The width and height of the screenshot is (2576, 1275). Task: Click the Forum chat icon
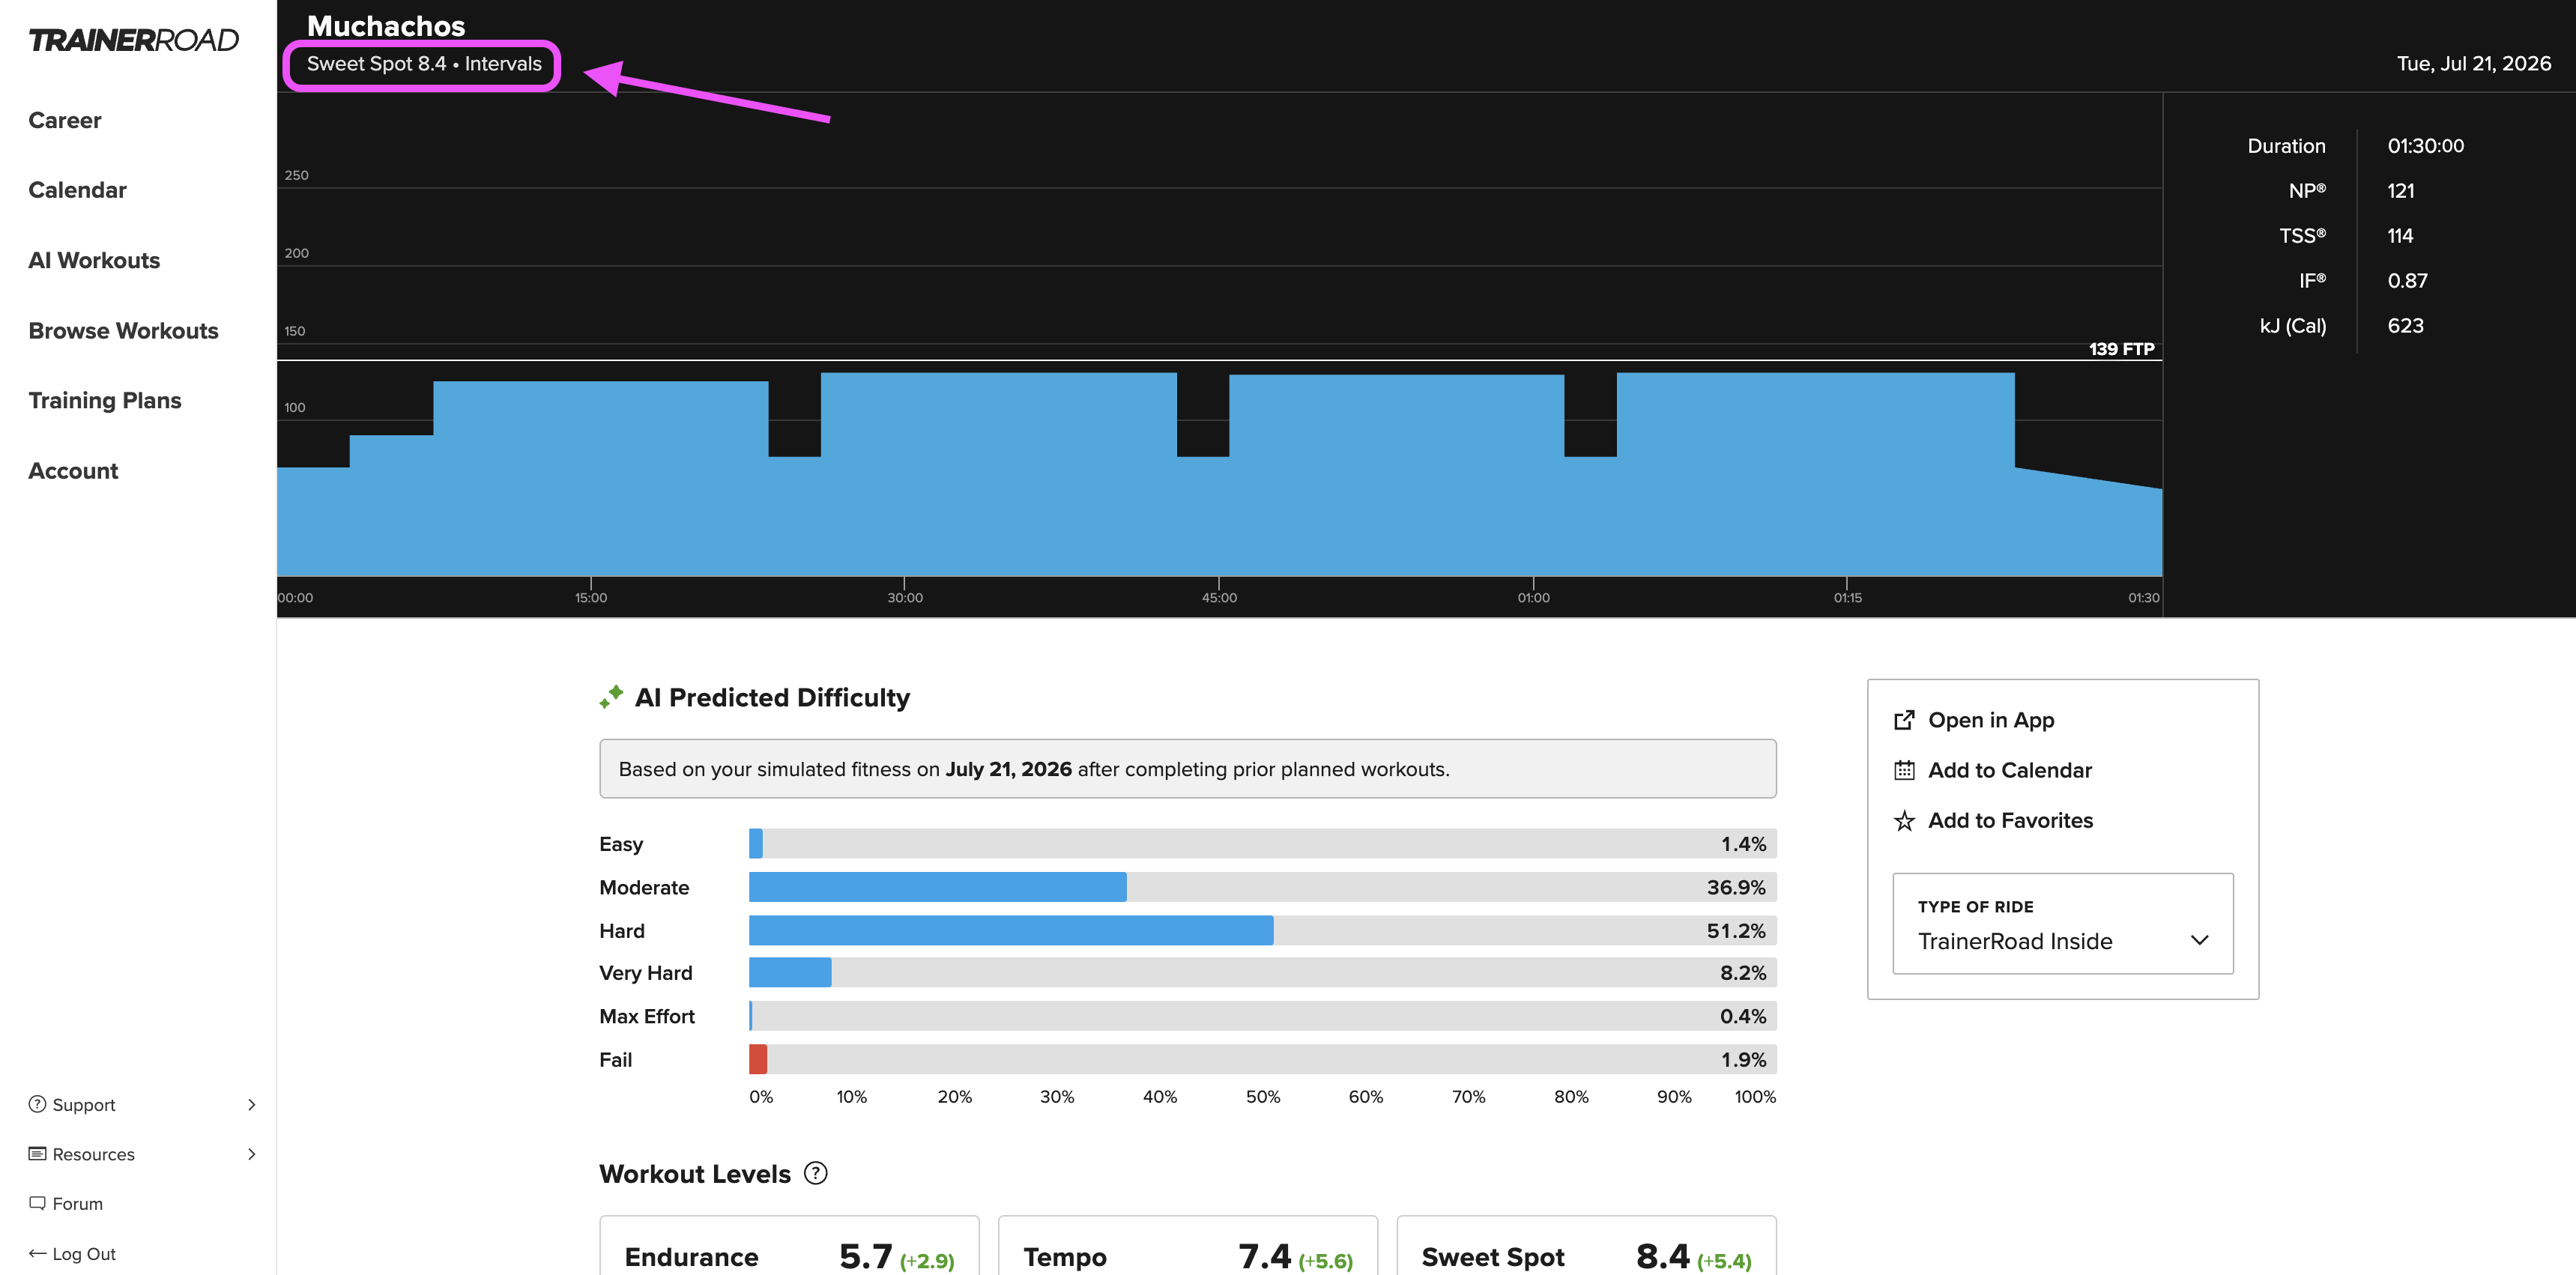(x=37, y=1203)
